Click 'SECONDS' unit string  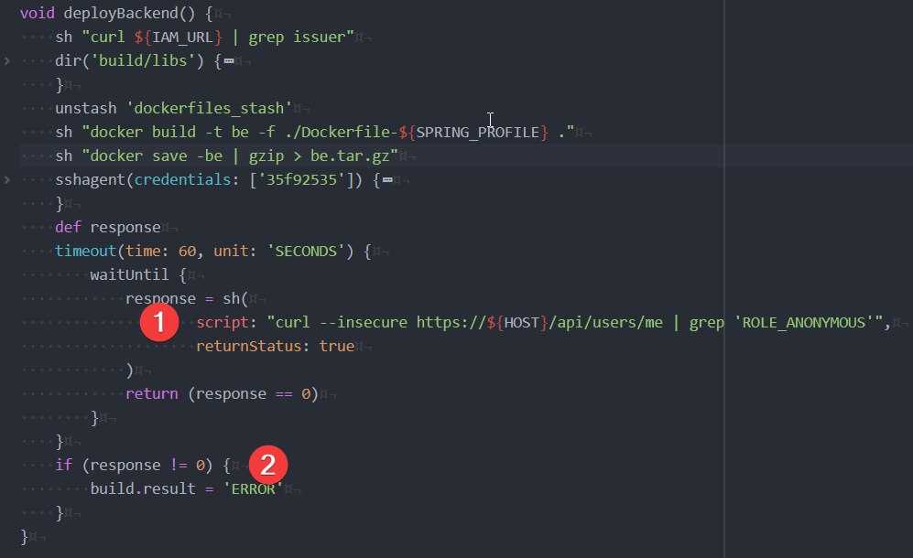click(306, 251)
